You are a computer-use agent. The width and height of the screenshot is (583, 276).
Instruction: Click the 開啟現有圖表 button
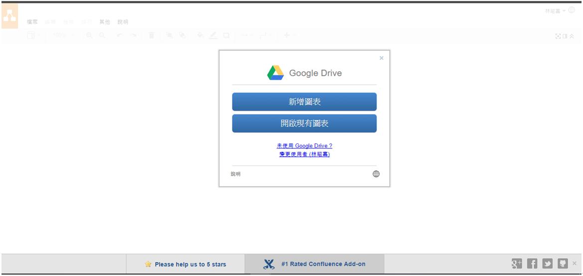coord(304,124)
